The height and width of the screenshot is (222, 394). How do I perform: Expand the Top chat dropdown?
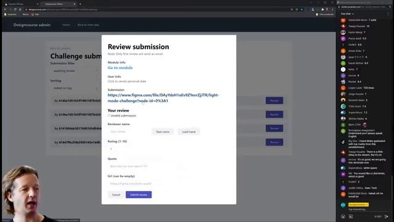347,14
